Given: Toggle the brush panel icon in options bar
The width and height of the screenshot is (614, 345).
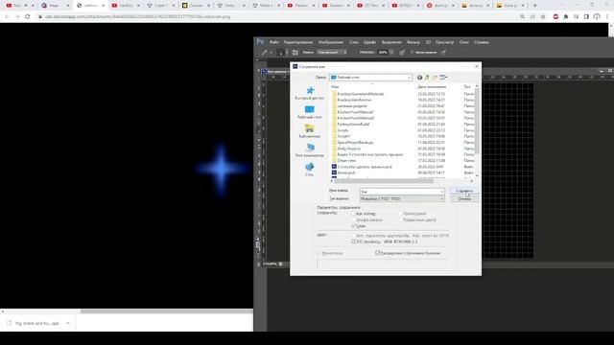Looking at the screenshot, I should point(295,53).
